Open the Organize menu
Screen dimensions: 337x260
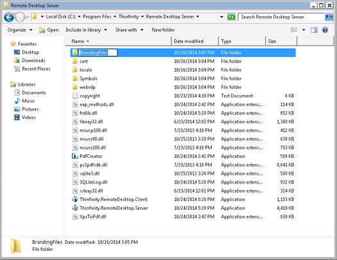point(20,30)
